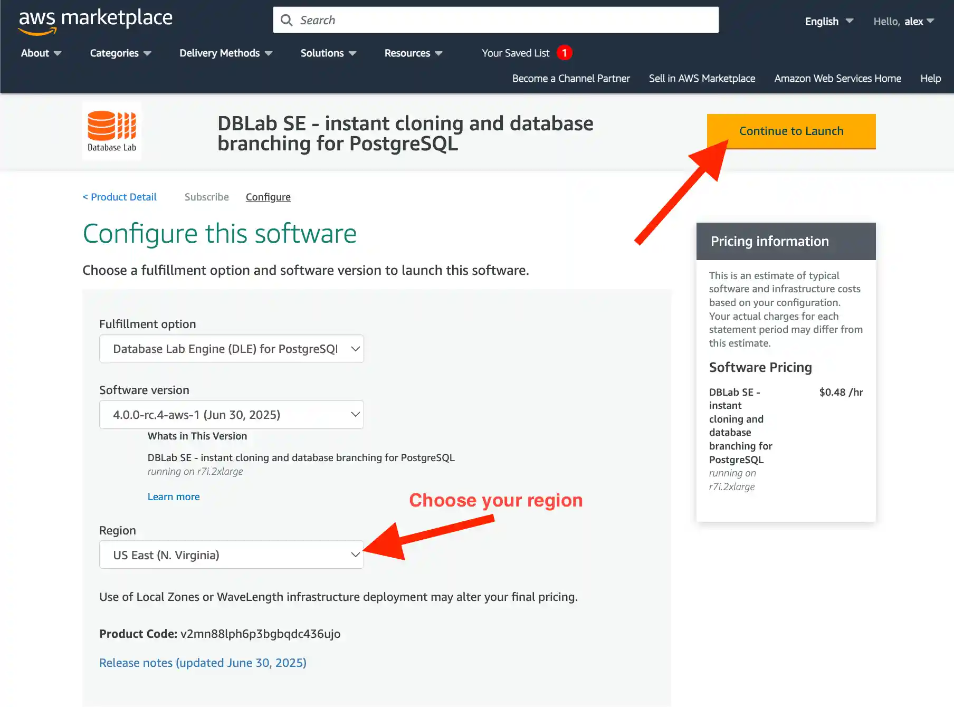954x707 pixels.
Task: Click the red badge on Your Saved List
Action: (x=565, y=53)
